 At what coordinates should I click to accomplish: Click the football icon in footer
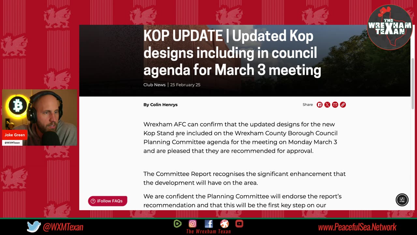point(224,224)
